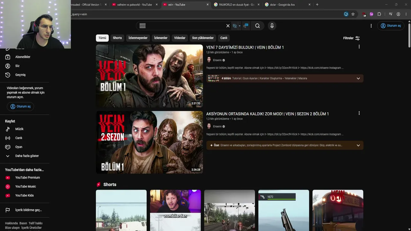This screenshot has height=231, width=411.
Task: Click the Oturum aç button in sidebar
Action: coord(21,107)
